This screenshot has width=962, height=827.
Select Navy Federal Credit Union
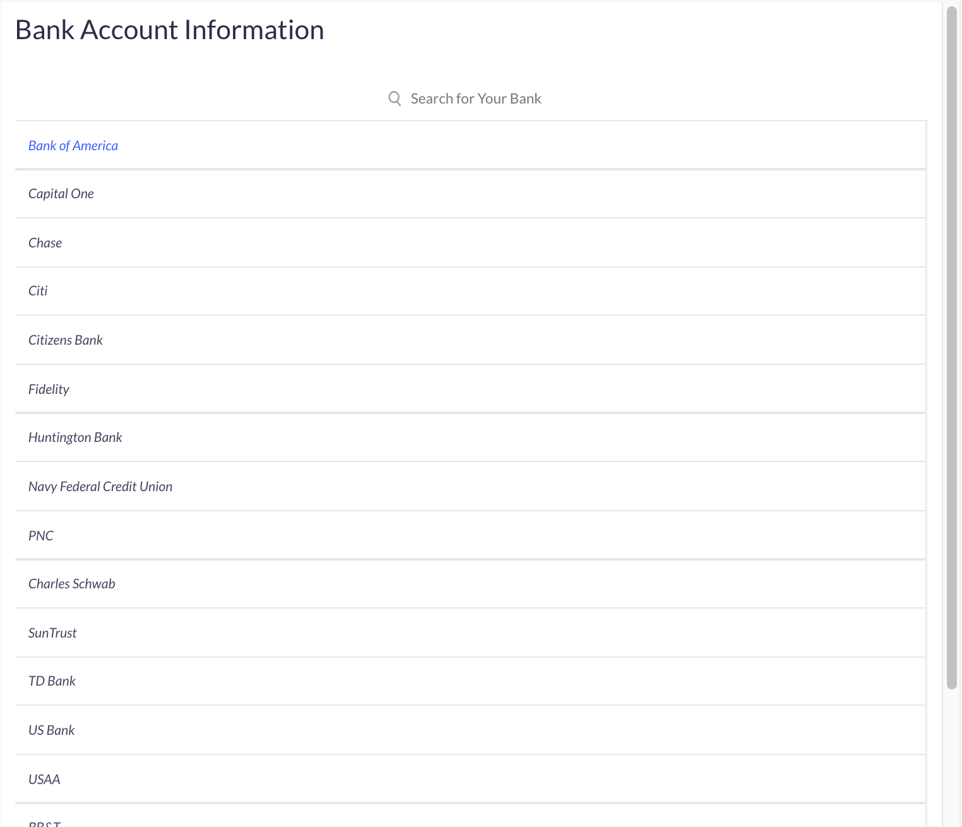click(x=470, y=487)
